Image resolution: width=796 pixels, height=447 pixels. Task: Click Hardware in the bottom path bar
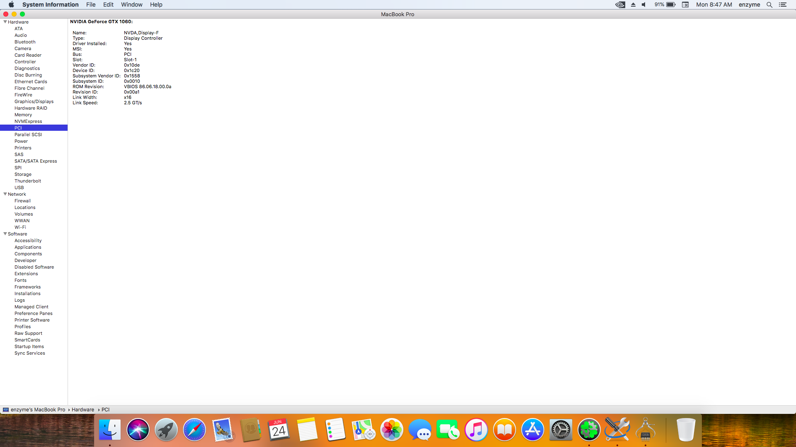click(x=83, y=410)
